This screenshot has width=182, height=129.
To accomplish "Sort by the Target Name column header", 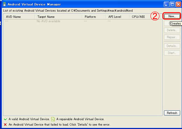I will (58, 17).
